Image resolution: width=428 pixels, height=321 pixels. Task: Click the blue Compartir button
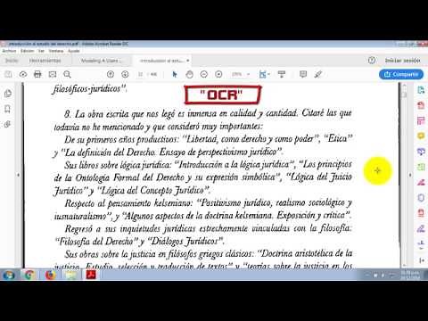[x=401, y=74]
